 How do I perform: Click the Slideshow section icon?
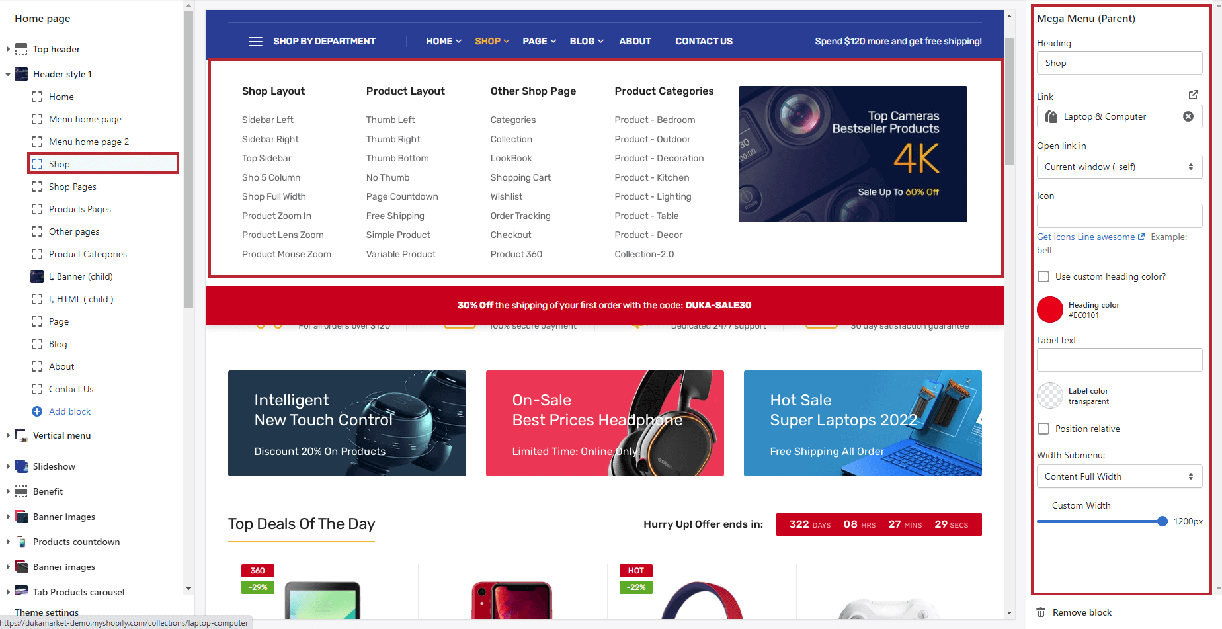coord(21,466)
